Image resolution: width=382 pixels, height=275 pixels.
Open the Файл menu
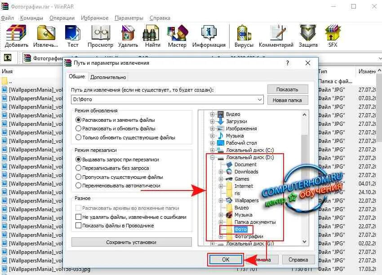[7, 18]
